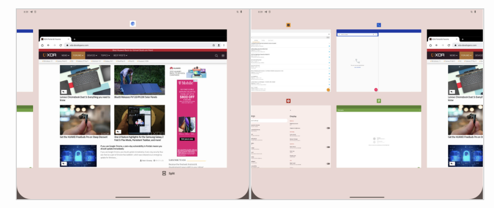Select the XDA Portal & Forums tab, left screen

(x=55, y=40)
